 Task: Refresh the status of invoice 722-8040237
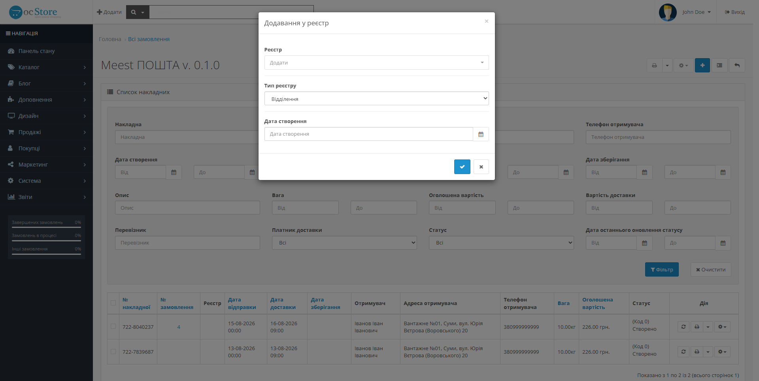click(x=683, y=327)
